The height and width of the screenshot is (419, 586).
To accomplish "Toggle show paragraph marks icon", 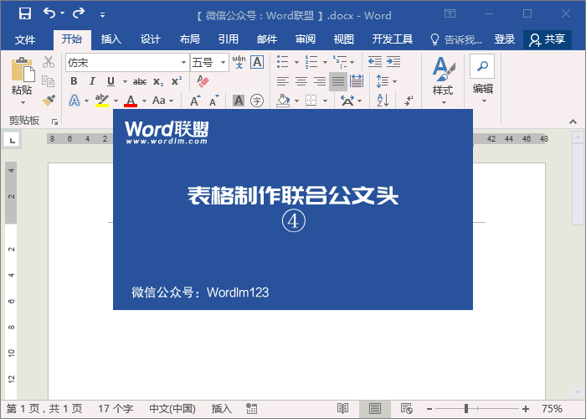I will 409,101.
